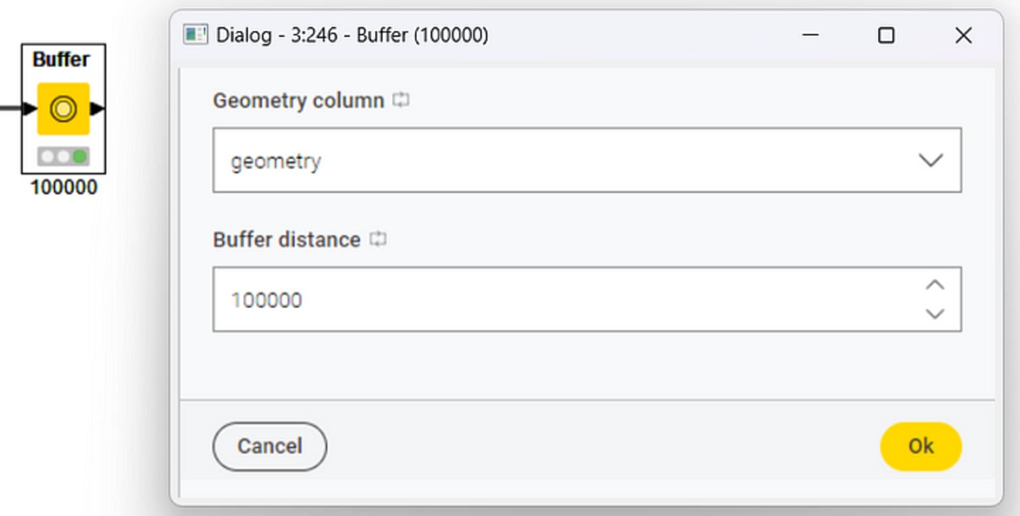Click the dialog title bar KNIME icon
Image resolution: width=1020 pixels, height=516 pixels.
tap(196, 35)
